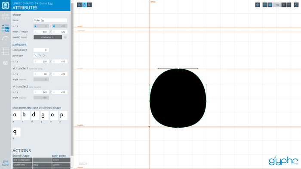Open character d thumbnail
Screen dimensions: 301x169
pos(35,115)
